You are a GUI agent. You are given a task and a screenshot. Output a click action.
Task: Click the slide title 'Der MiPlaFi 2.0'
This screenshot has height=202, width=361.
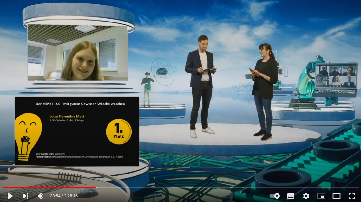tap(80, 104)
